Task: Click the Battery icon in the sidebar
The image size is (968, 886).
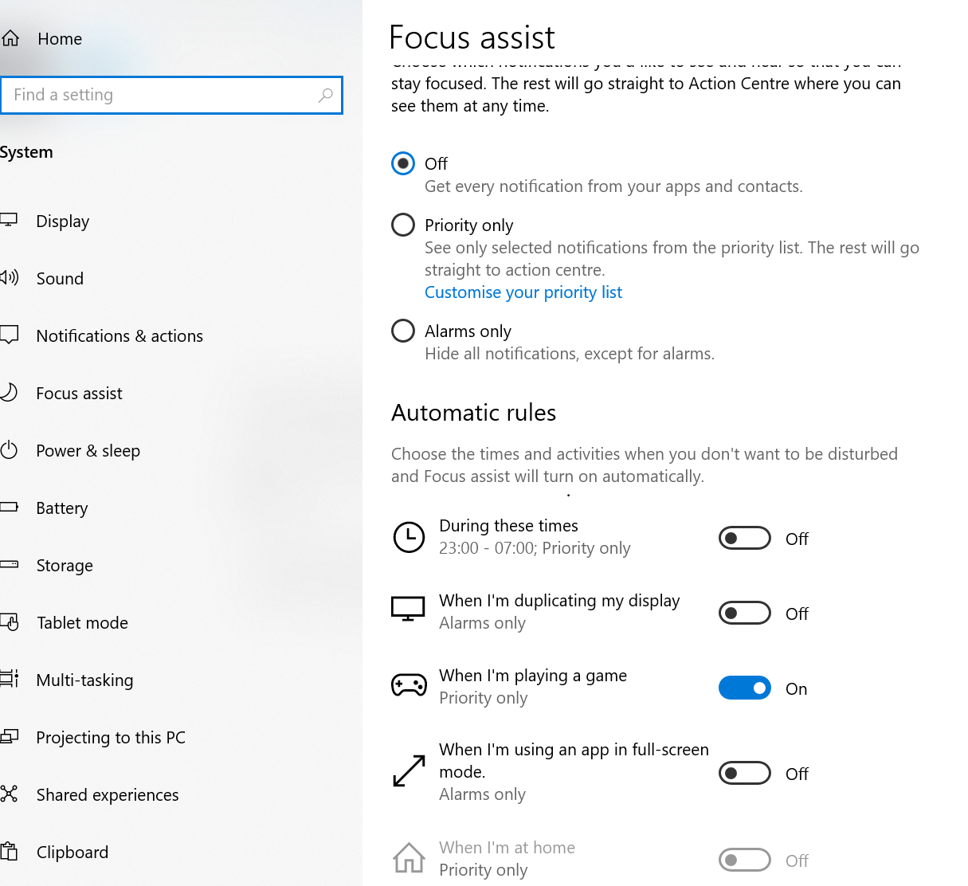Action: coord(10,508)
